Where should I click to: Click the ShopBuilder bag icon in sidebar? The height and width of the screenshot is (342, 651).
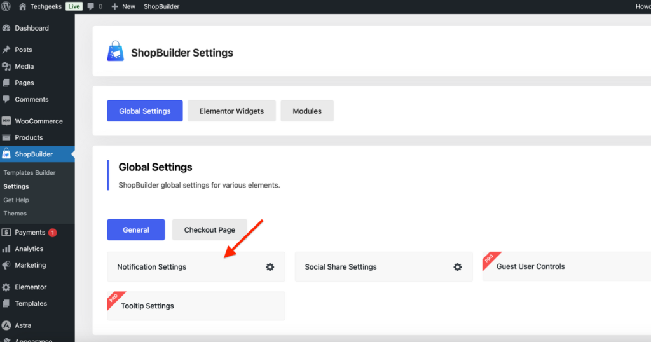6,154
